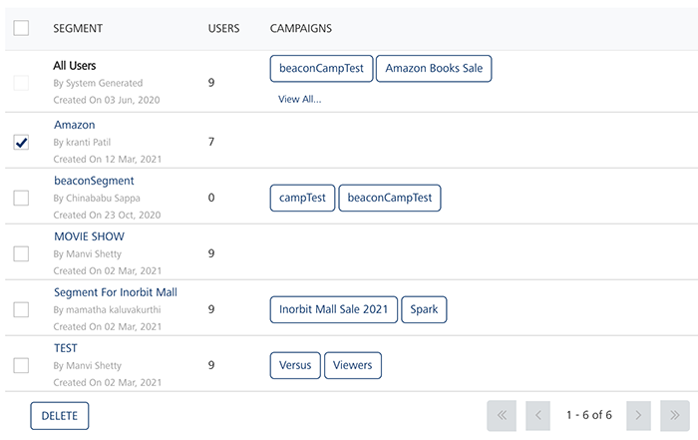The image size is (698, 440).
Task: Select the Versus campaign tag
Action: (294, 365)
